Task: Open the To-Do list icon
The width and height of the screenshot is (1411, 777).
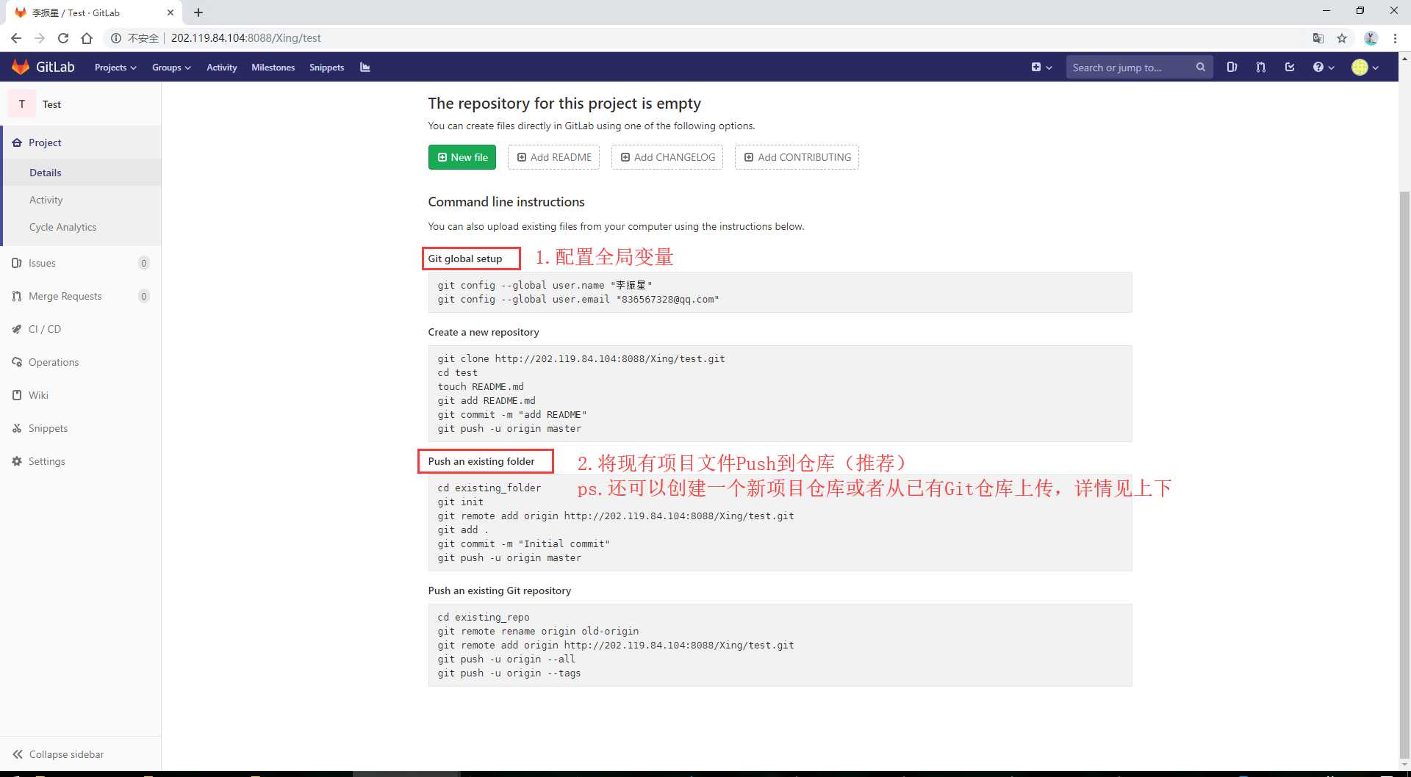Action: click(1290, 67)
